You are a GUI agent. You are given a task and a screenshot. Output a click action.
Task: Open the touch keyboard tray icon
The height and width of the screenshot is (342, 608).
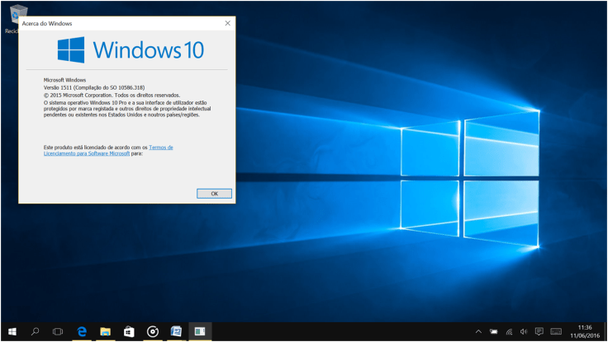[556, 331]
